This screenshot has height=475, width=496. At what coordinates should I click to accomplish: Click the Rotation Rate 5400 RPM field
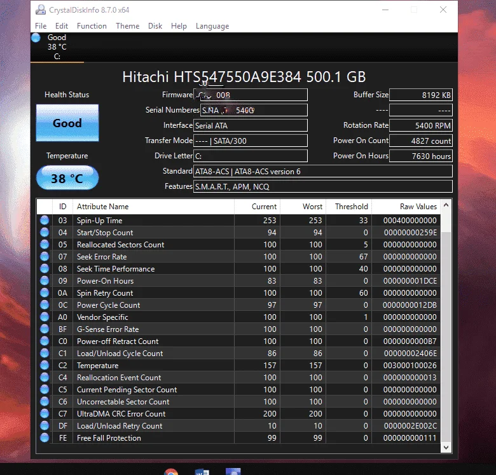coord(421,125)
